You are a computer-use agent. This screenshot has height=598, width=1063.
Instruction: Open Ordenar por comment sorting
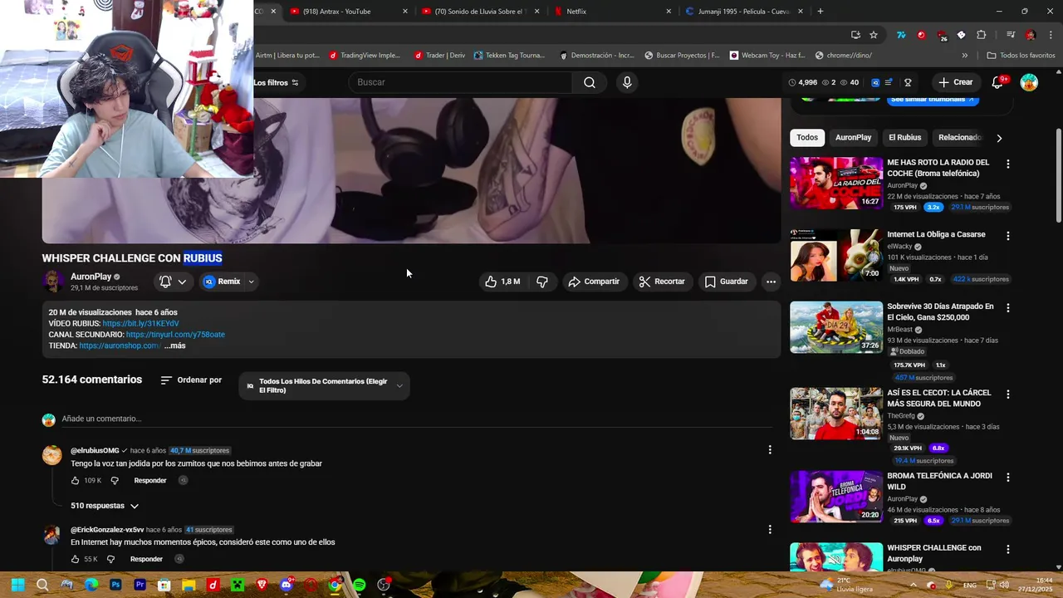click(x=191, y=380)
